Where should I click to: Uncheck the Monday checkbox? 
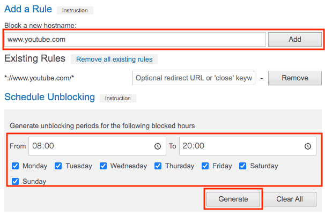[16, 166]
